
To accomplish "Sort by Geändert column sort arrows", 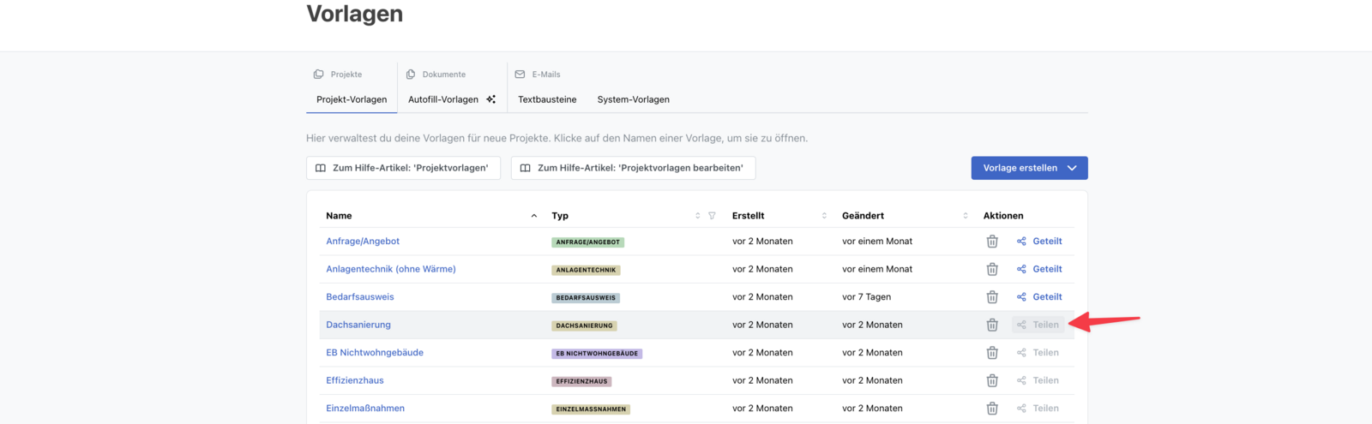I will (x=966, y=216).
